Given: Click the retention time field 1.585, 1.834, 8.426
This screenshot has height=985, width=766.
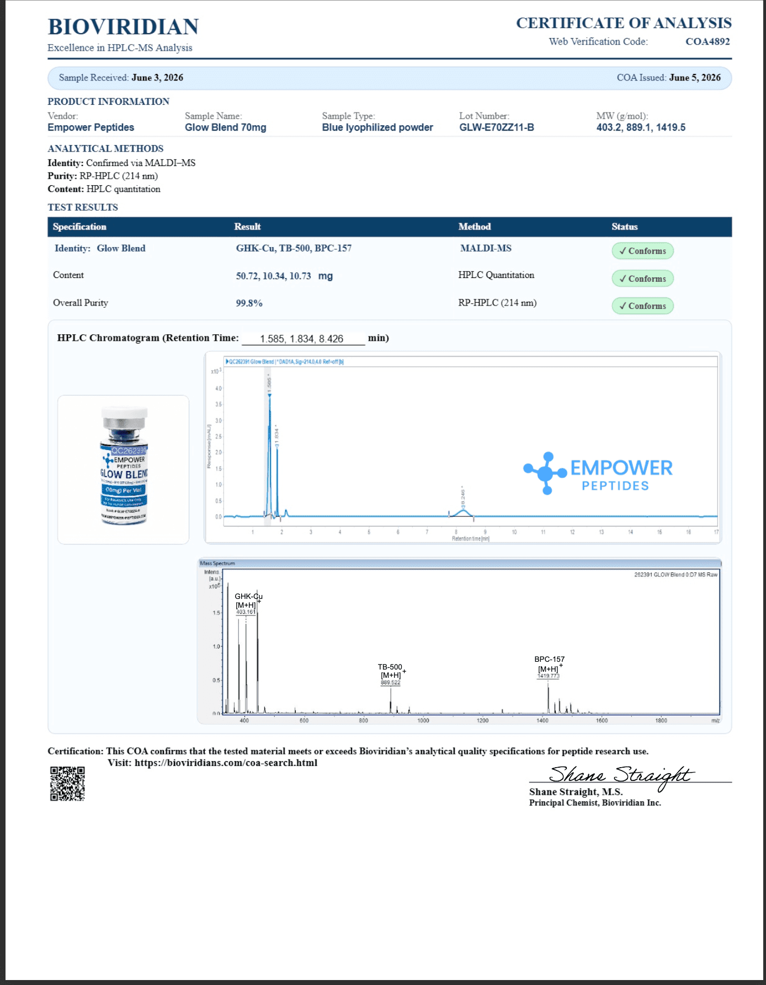Looking at the screenshot, I should click(x=303, y=339).
